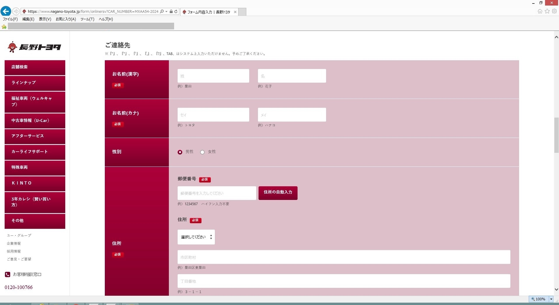This screenshot has height=305, width=559.
Task: Click the 特殊車両 sidebar button
Action: coord(35,168)
